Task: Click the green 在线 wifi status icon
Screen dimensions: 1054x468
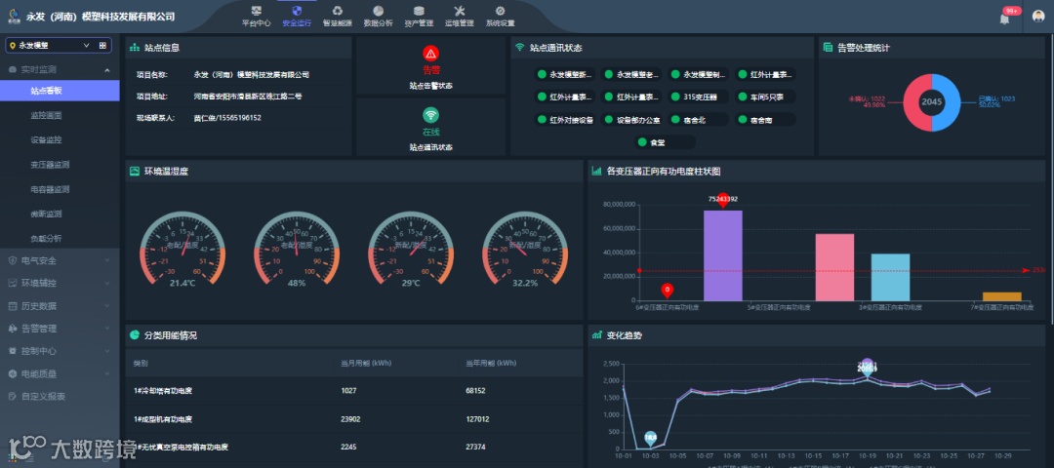Action: click(431, 114)
